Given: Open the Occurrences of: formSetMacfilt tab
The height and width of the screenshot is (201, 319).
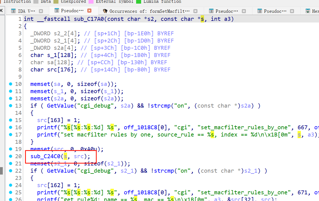Looking at the screenshot, I should (149, 11).
